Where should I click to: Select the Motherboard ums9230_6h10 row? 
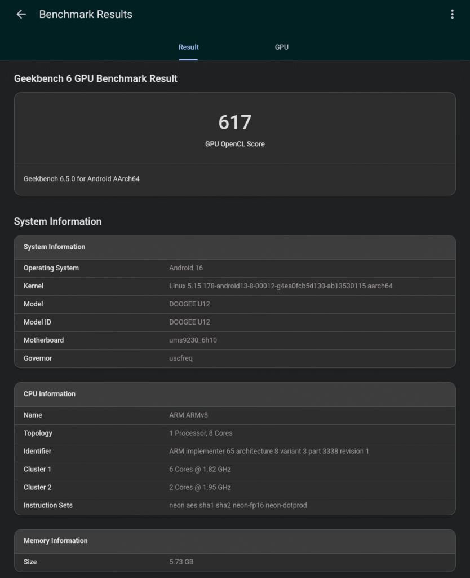pos(234,340)
